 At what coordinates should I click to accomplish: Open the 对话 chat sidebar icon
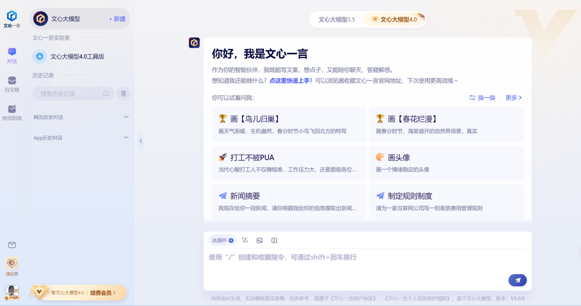click(x=12, y=55)
